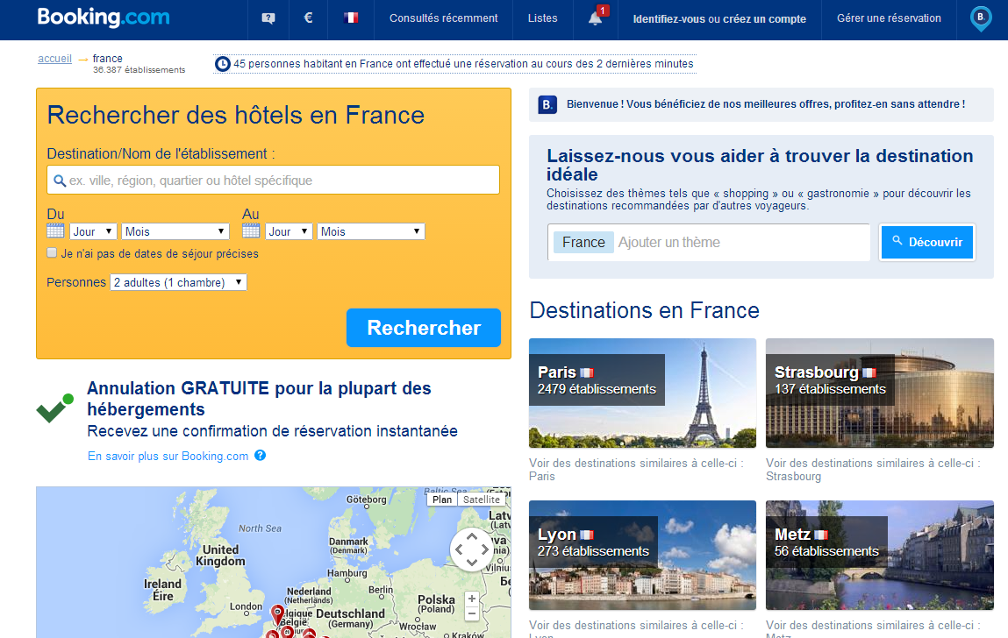Change language via French flag icon

click(x=351, y=18)
